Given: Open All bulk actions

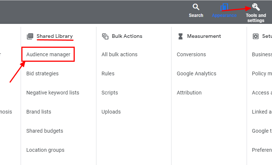Looking at the screenshot, I should (x=119, y=54).
